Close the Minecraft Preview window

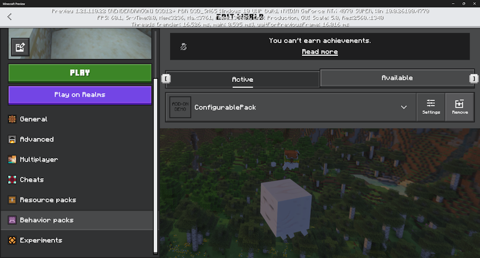(474, 4)
